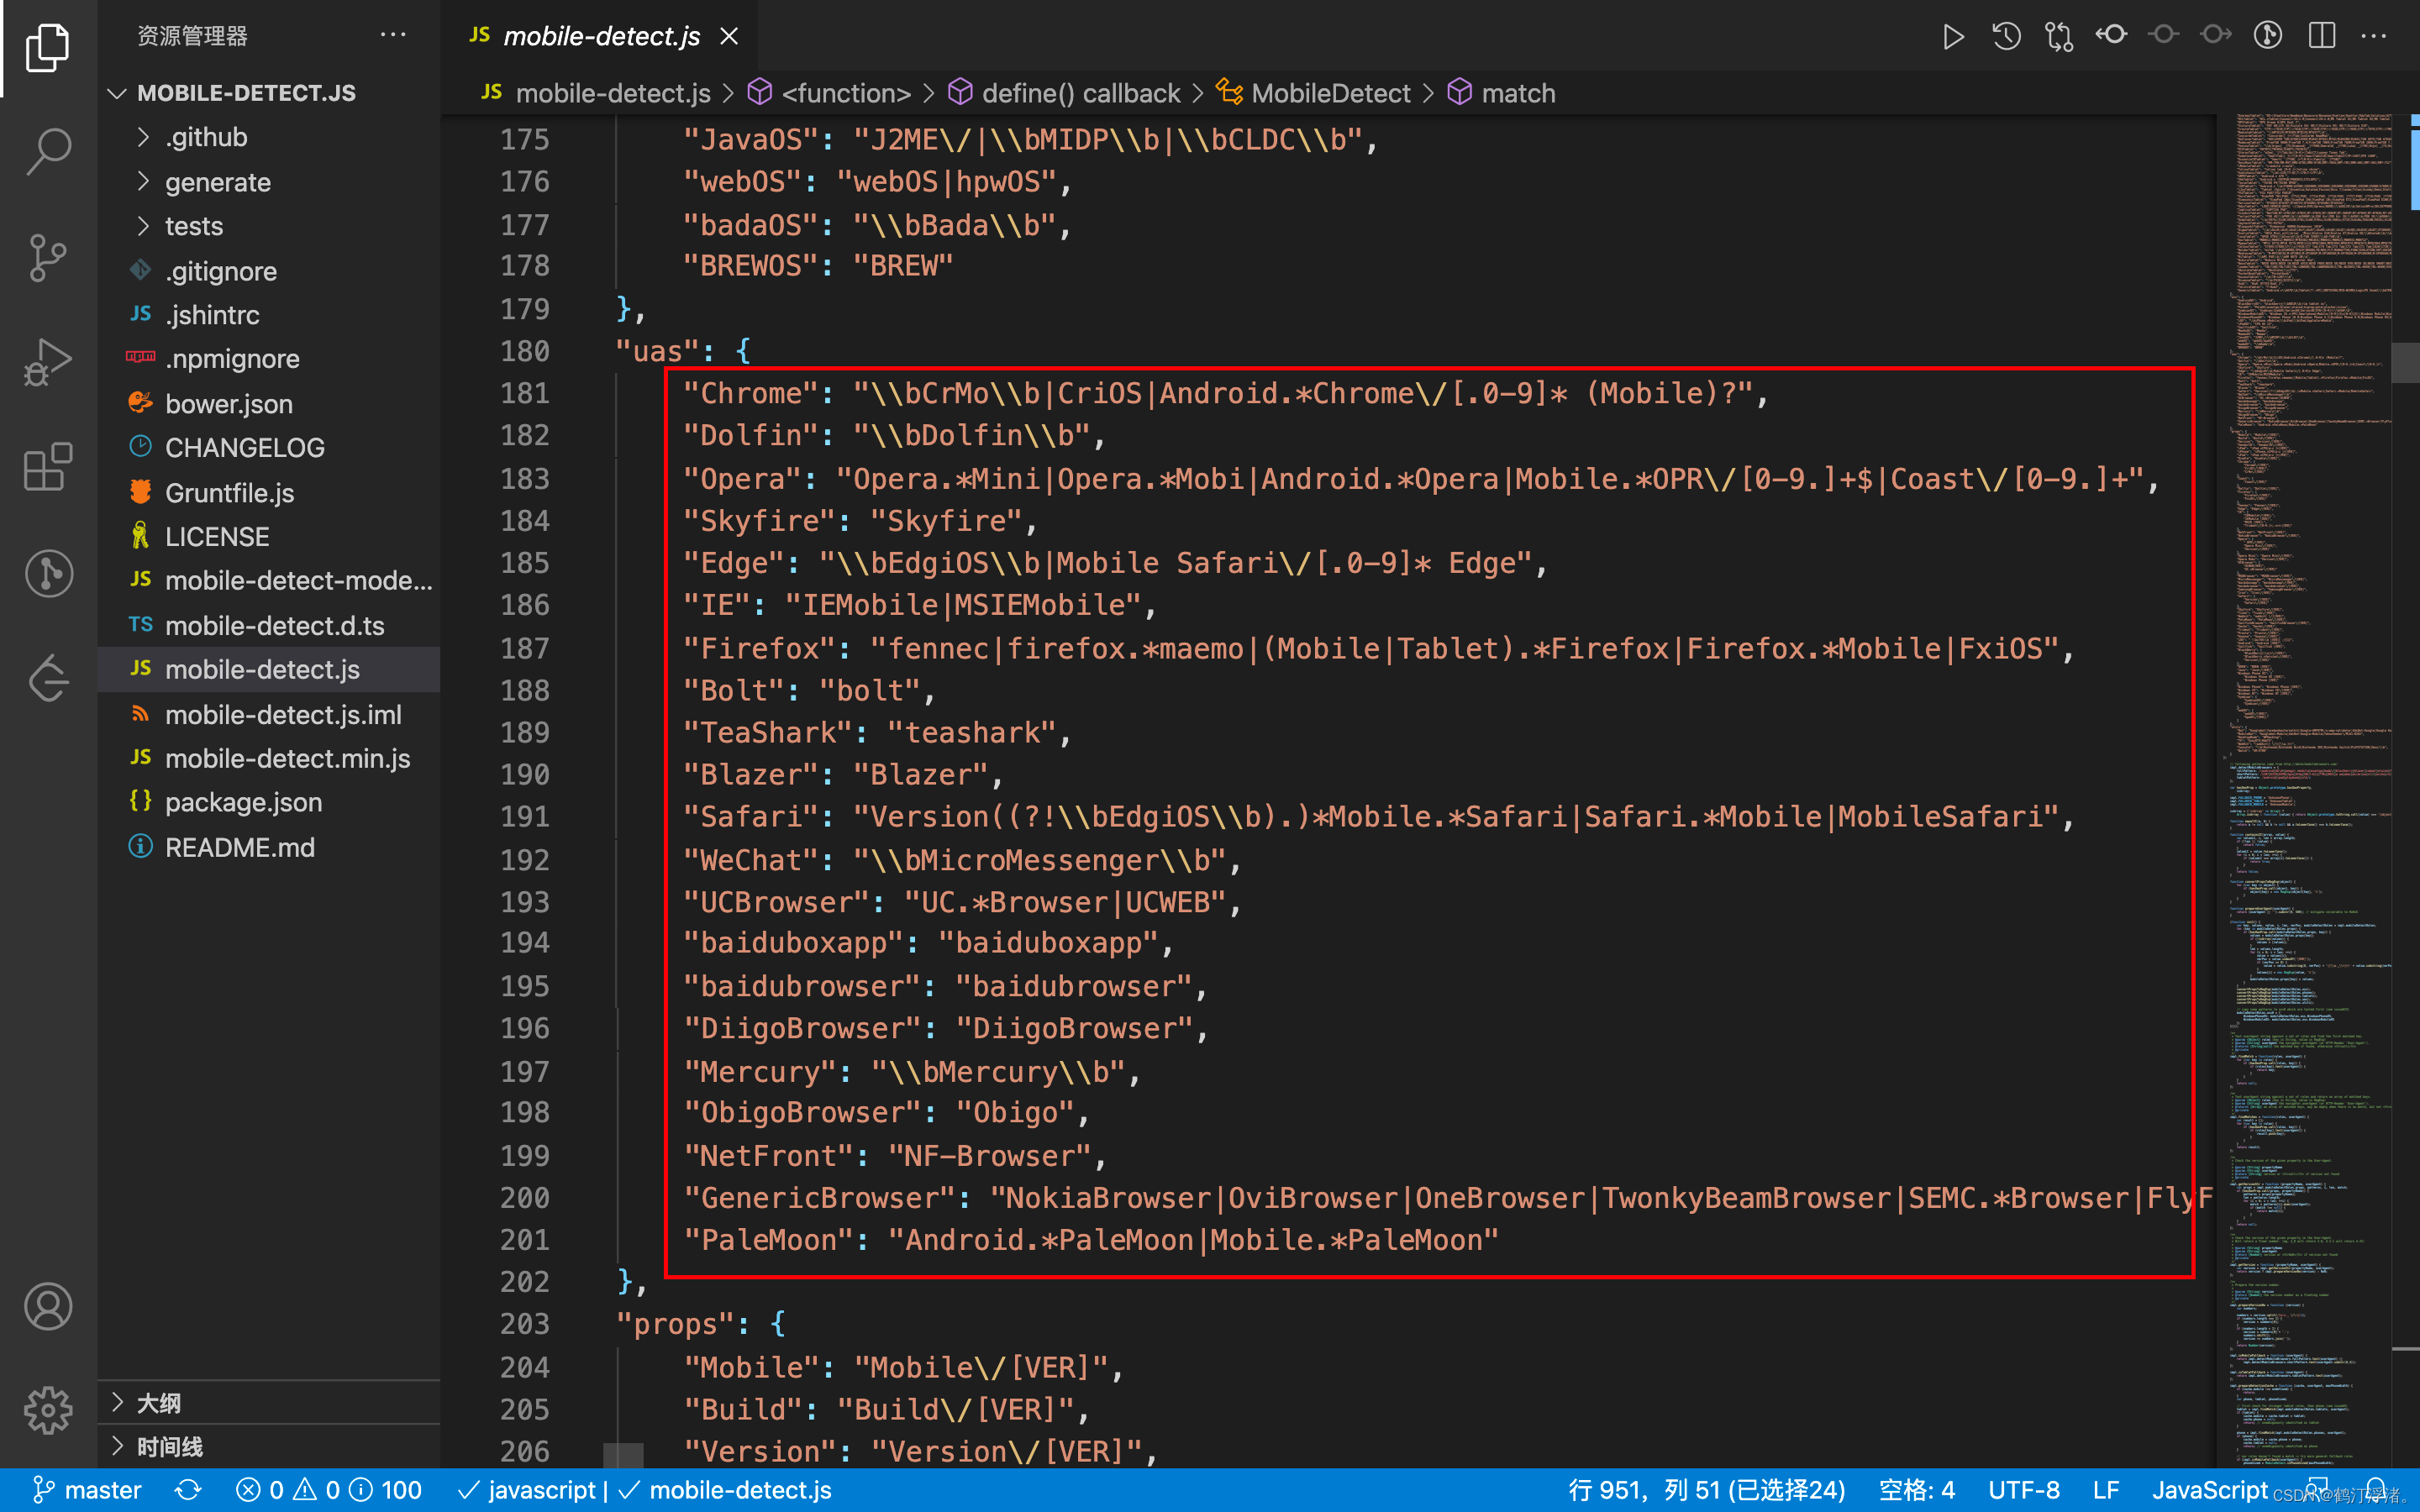Click MobileDetect in the breadcrumb
This screenshot has width=2420, height=1512.
pyautogui.click(x=1330, y=93)
